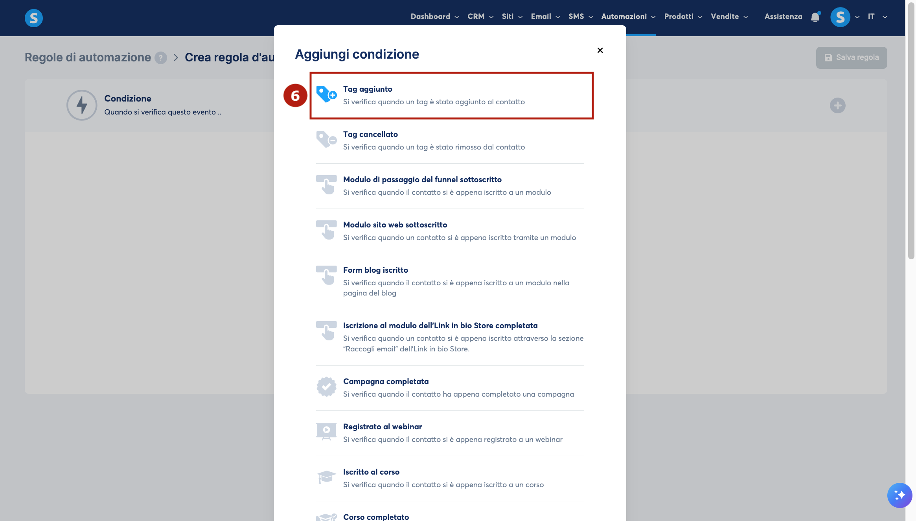916x521 pixels.
Task: Select Campagna completata condition
Action: point(450,388)
